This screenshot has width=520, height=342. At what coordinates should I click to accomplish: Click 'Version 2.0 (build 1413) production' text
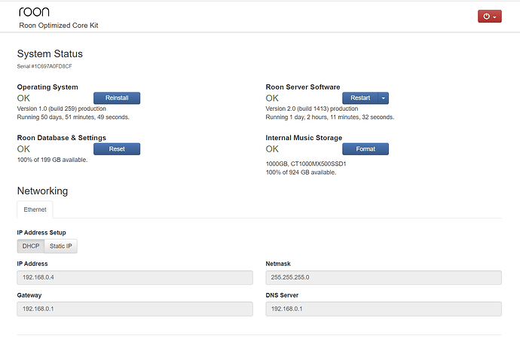tap(312, 108)
